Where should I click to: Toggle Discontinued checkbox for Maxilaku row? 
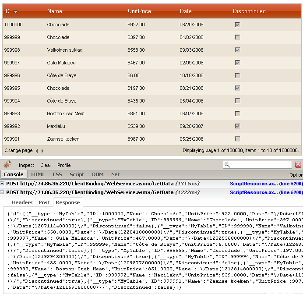[237, 126]
